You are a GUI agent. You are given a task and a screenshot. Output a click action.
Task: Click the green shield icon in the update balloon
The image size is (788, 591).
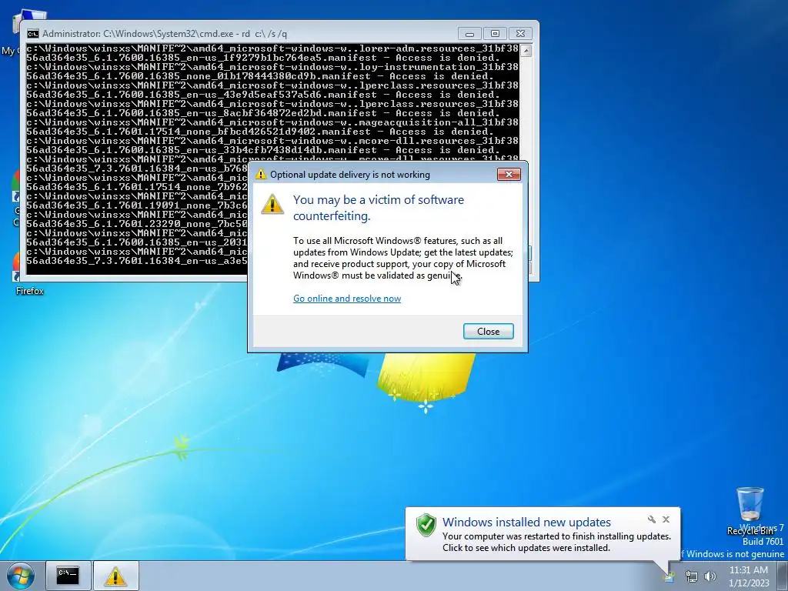pyautogui.click(x=426, y=525)
